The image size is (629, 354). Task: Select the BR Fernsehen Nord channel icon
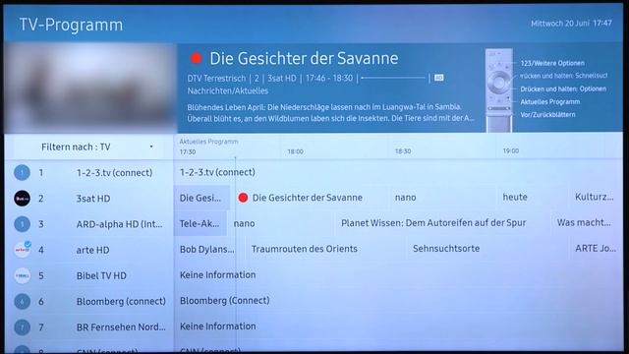22,327
